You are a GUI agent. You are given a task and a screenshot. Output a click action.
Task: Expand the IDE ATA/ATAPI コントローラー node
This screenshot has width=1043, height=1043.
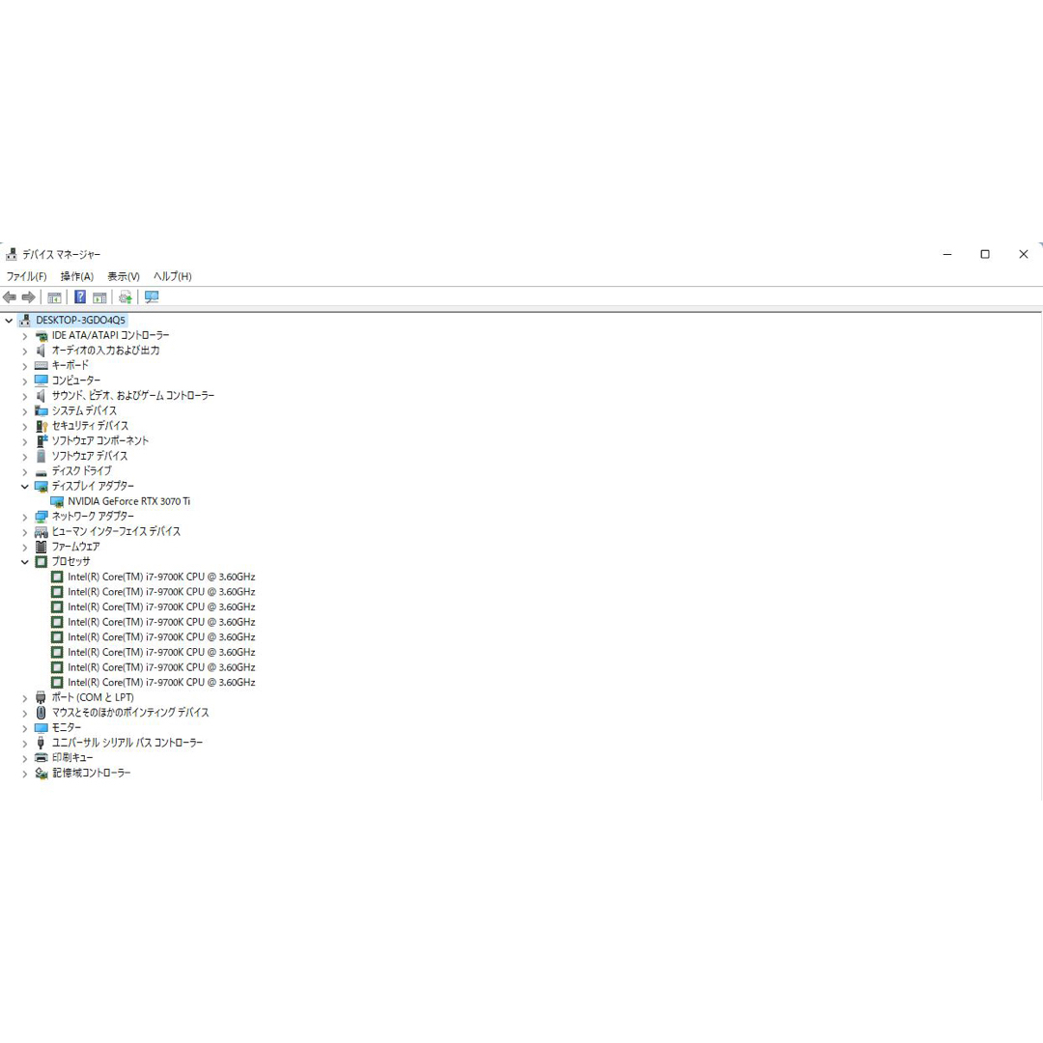(24, 336)
